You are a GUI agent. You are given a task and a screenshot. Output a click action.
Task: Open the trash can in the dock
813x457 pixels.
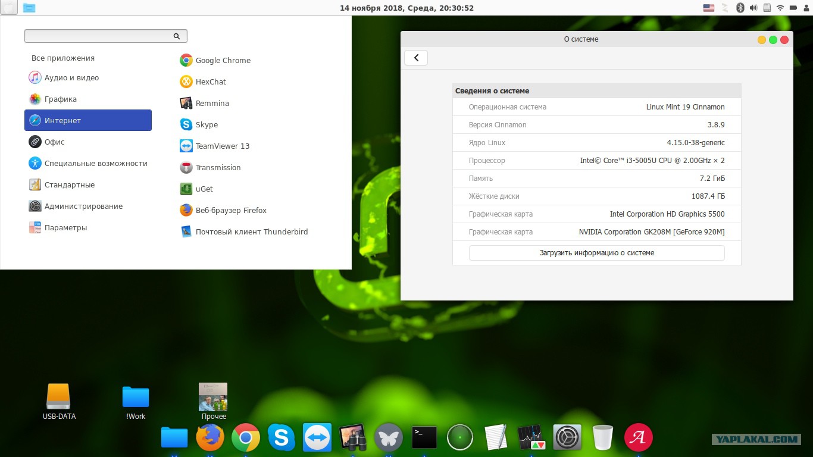point(603,438)
